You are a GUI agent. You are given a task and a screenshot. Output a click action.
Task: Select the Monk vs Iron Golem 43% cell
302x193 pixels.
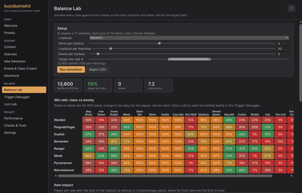point(101,156)
